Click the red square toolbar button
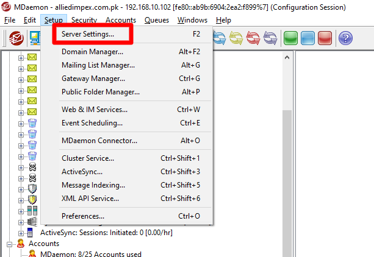This screenshot has height=257, width=374. (x=325, y=38)
